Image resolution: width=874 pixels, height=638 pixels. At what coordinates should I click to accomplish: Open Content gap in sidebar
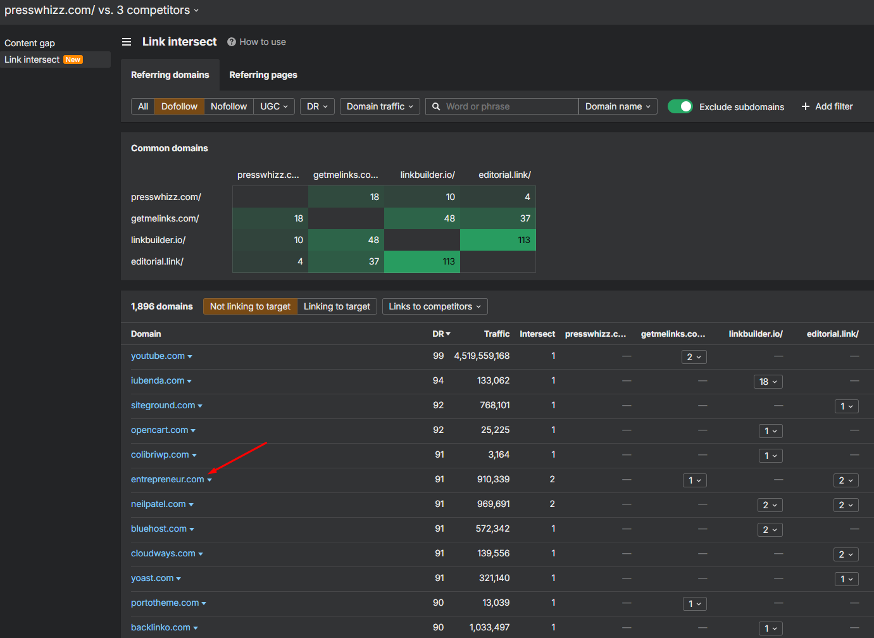[x=30, y=43]
